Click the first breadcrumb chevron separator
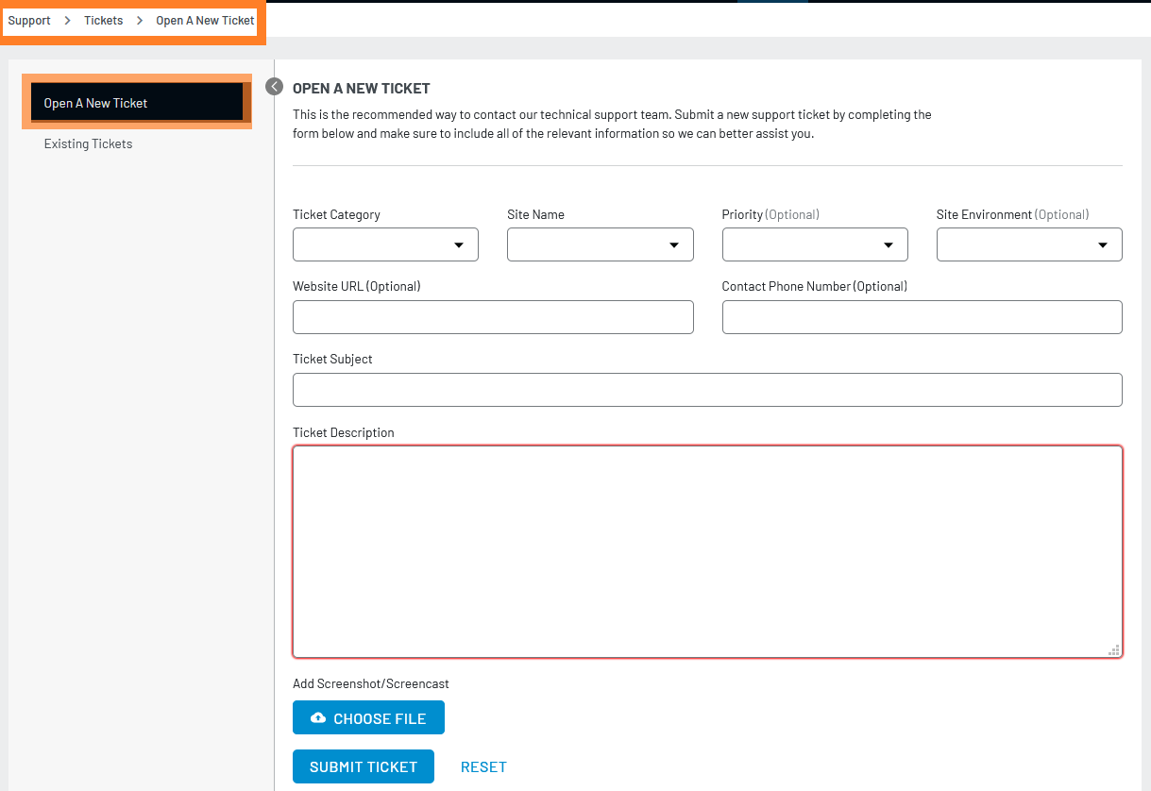 [68, 21]
